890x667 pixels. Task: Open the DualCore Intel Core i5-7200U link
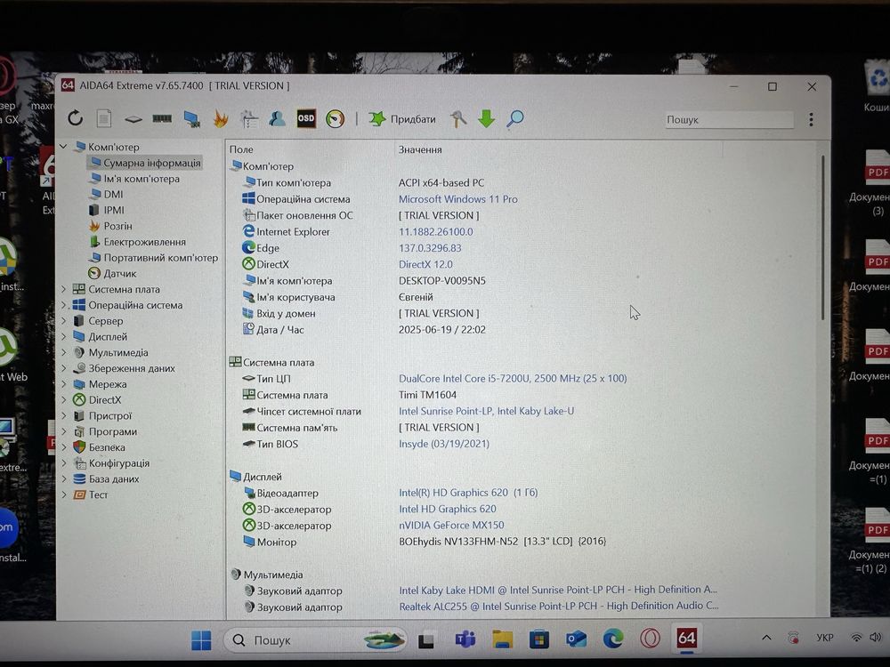pos(513,378)
